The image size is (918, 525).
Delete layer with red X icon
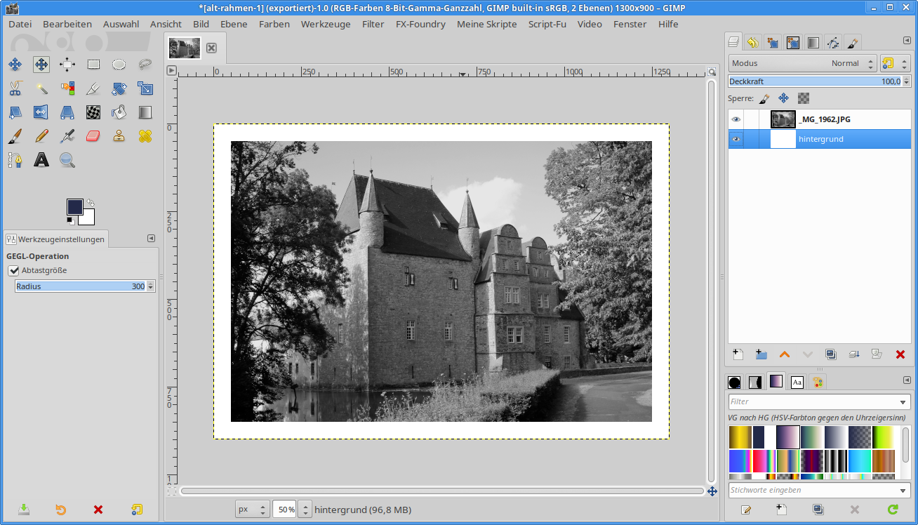click(900, 355)
